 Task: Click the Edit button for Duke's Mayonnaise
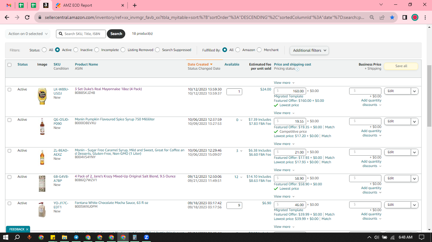(x=398, y=91)
